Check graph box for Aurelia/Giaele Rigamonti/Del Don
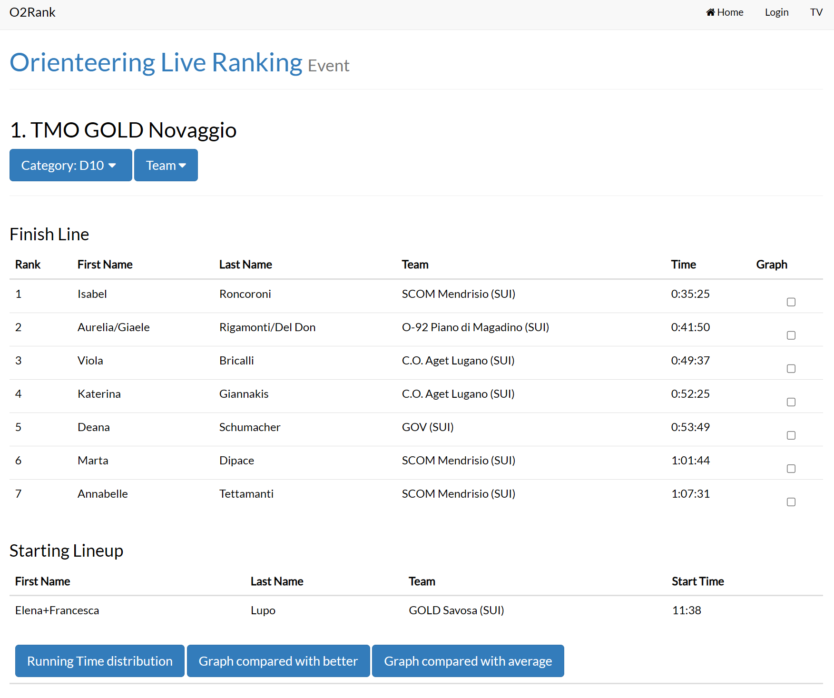Viewport: 834px width, 698px height. point(791,335)
